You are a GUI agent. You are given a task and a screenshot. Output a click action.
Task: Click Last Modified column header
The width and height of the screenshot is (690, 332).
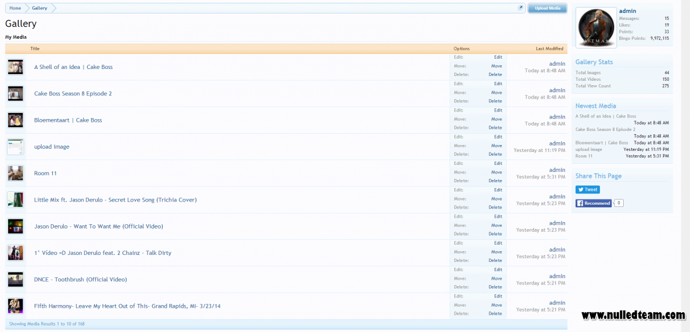pos(549,49)
